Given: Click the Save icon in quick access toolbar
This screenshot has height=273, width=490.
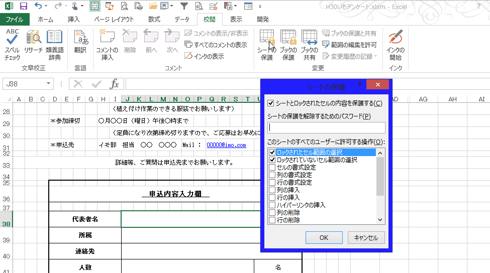Looking at the screenshot, I should pyautogui.click(x=23, y=6).
